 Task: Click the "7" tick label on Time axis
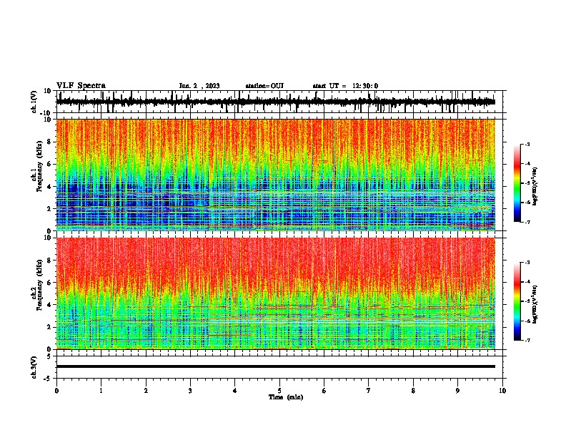pyautogui.click(x=369, y=391)
